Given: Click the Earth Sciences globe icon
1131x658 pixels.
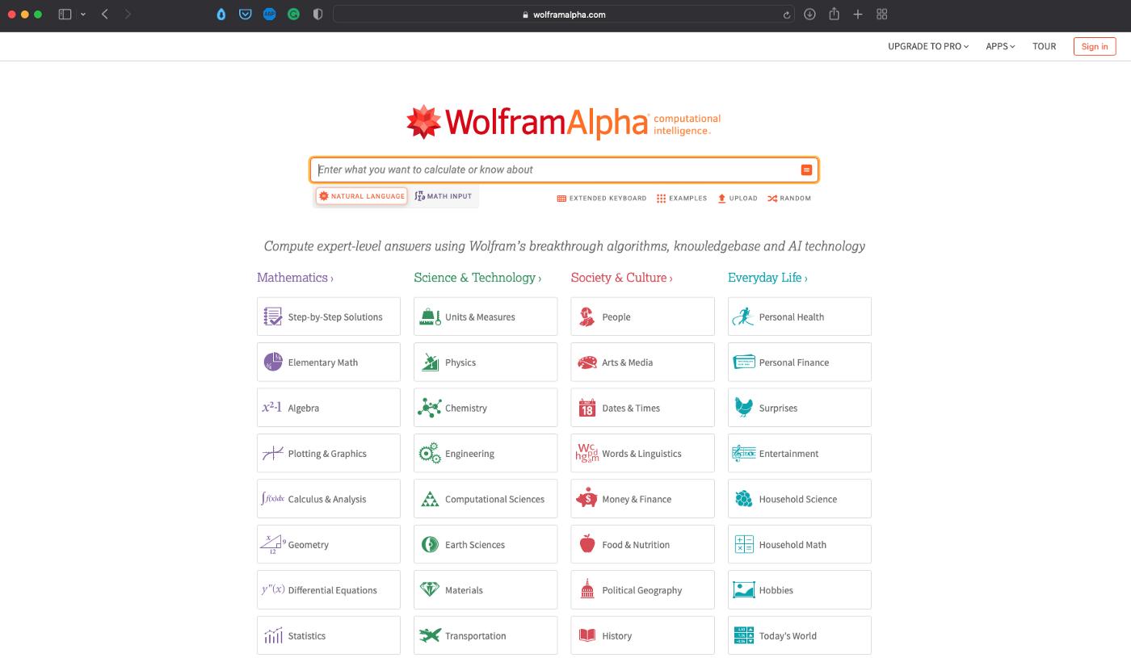Looking at the screenshot, I should (x=430, y=544).
